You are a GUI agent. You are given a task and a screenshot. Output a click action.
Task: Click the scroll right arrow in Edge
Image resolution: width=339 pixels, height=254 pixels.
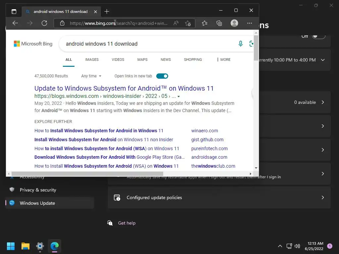coord(250,174)
